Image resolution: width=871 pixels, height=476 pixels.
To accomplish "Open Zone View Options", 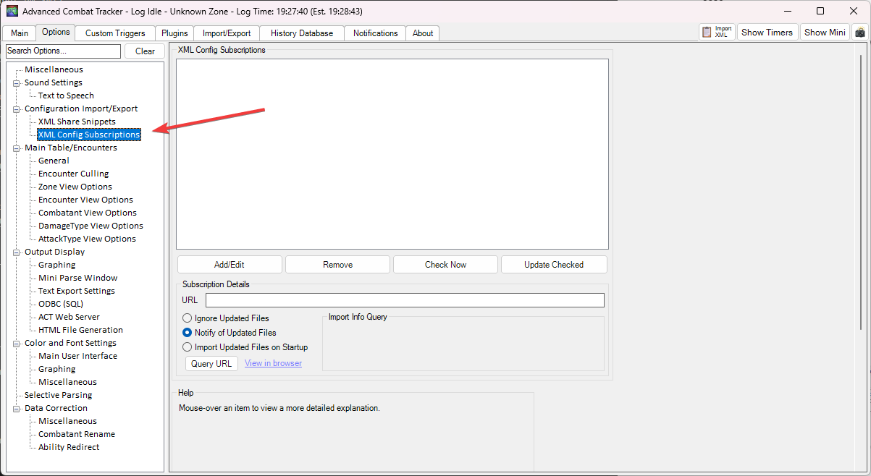I will click(75, 187).
